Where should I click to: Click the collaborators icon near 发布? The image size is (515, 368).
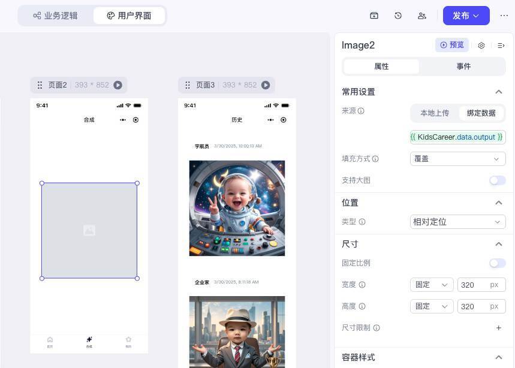pyautogui.click(x=421, y=16)
